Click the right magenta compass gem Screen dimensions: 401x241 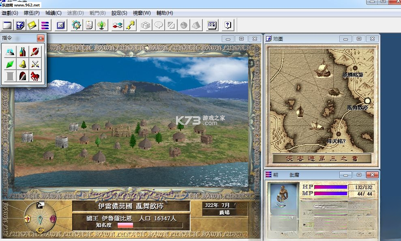pyautogui.click(x=53, y=219)
